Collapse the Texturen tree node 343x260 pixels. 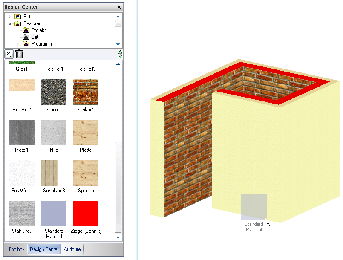pos(10,24)
